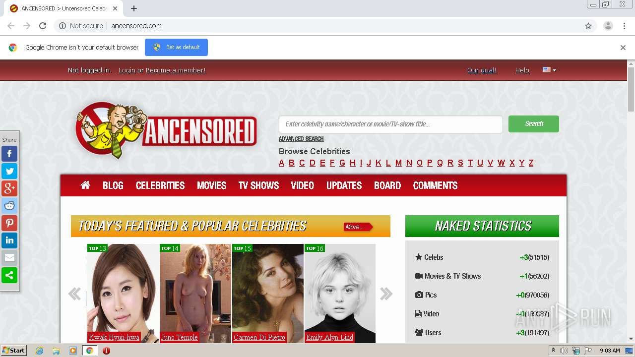Open Help link
This screenshot has width=635, height=357.
pos(522,70)
